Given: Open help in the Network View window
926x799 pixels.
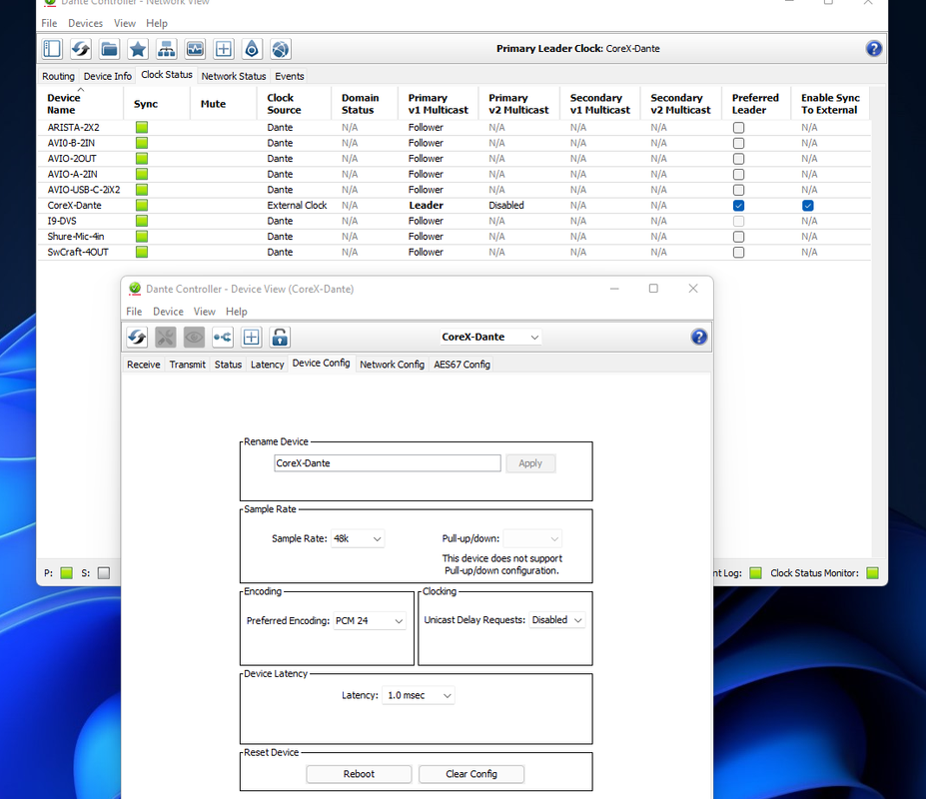Looking at the screenshot, I should coord(873,48).
